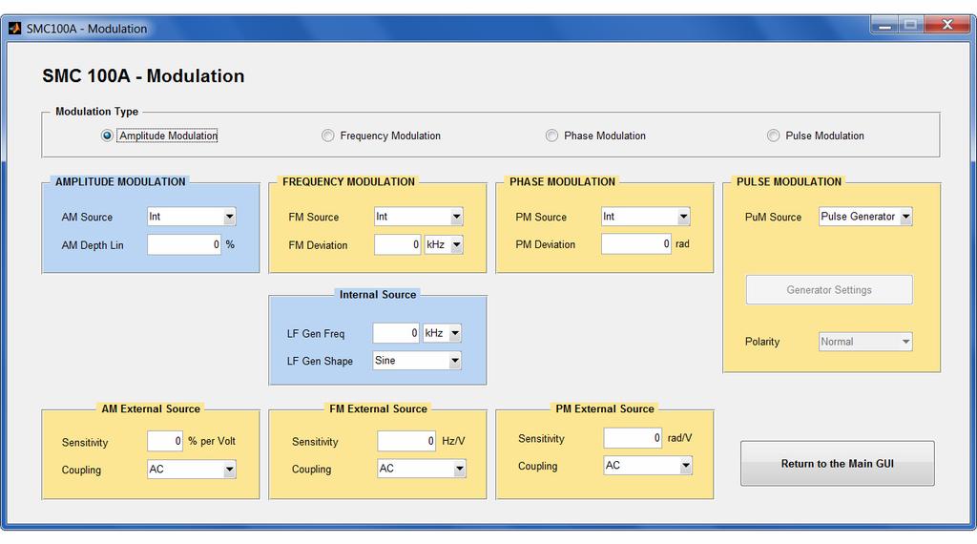Click the 'PuM Source' label
This screenshot has height=544, width=977.
773,218
